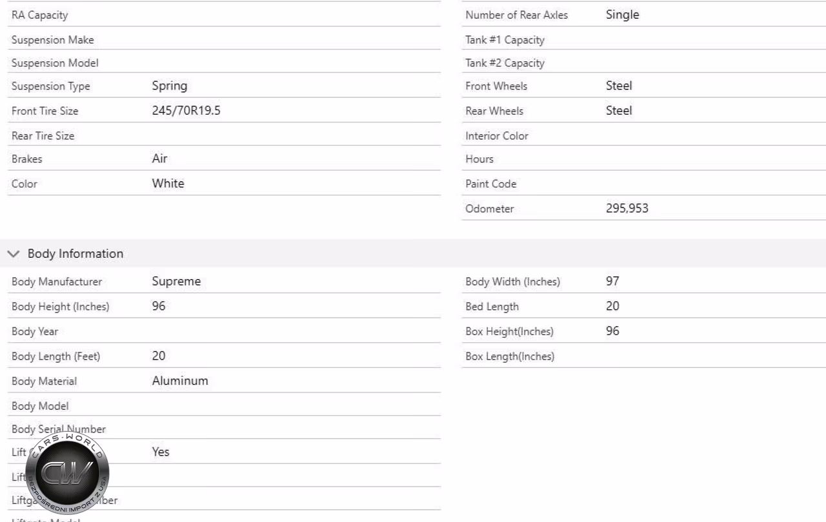Click the 'Odometer' label
Viewport: 826px width, 522px height.
coord(489,209)
